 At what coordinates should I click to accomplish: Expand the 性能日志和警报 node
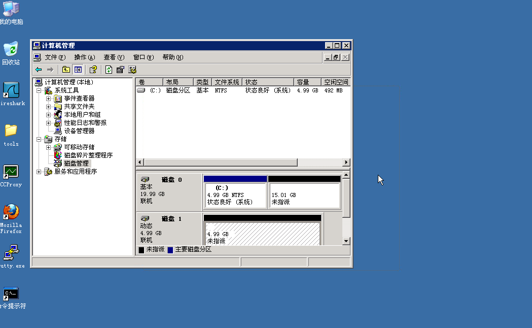pyautogui.click(x=49, y=123)
